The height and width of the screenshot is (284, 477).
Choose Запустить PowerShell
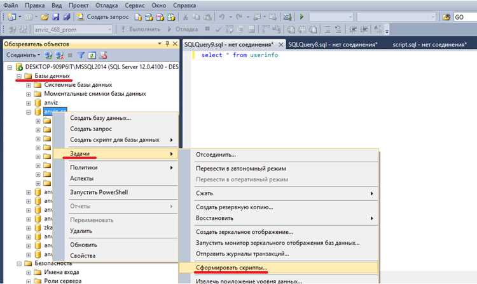click(116, 192)
